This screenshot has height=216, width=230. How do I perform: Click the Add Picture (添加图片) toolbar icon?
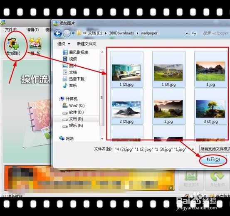pyautogui.click(x=13, y=47)
